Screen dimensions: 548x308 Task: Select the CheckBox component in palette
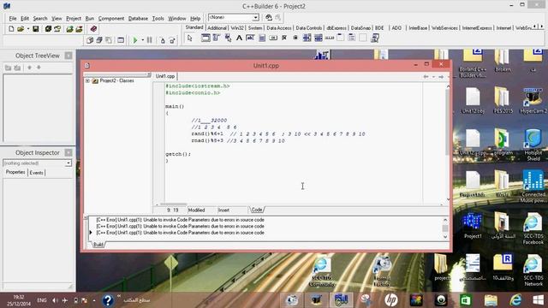pos(284,38)
